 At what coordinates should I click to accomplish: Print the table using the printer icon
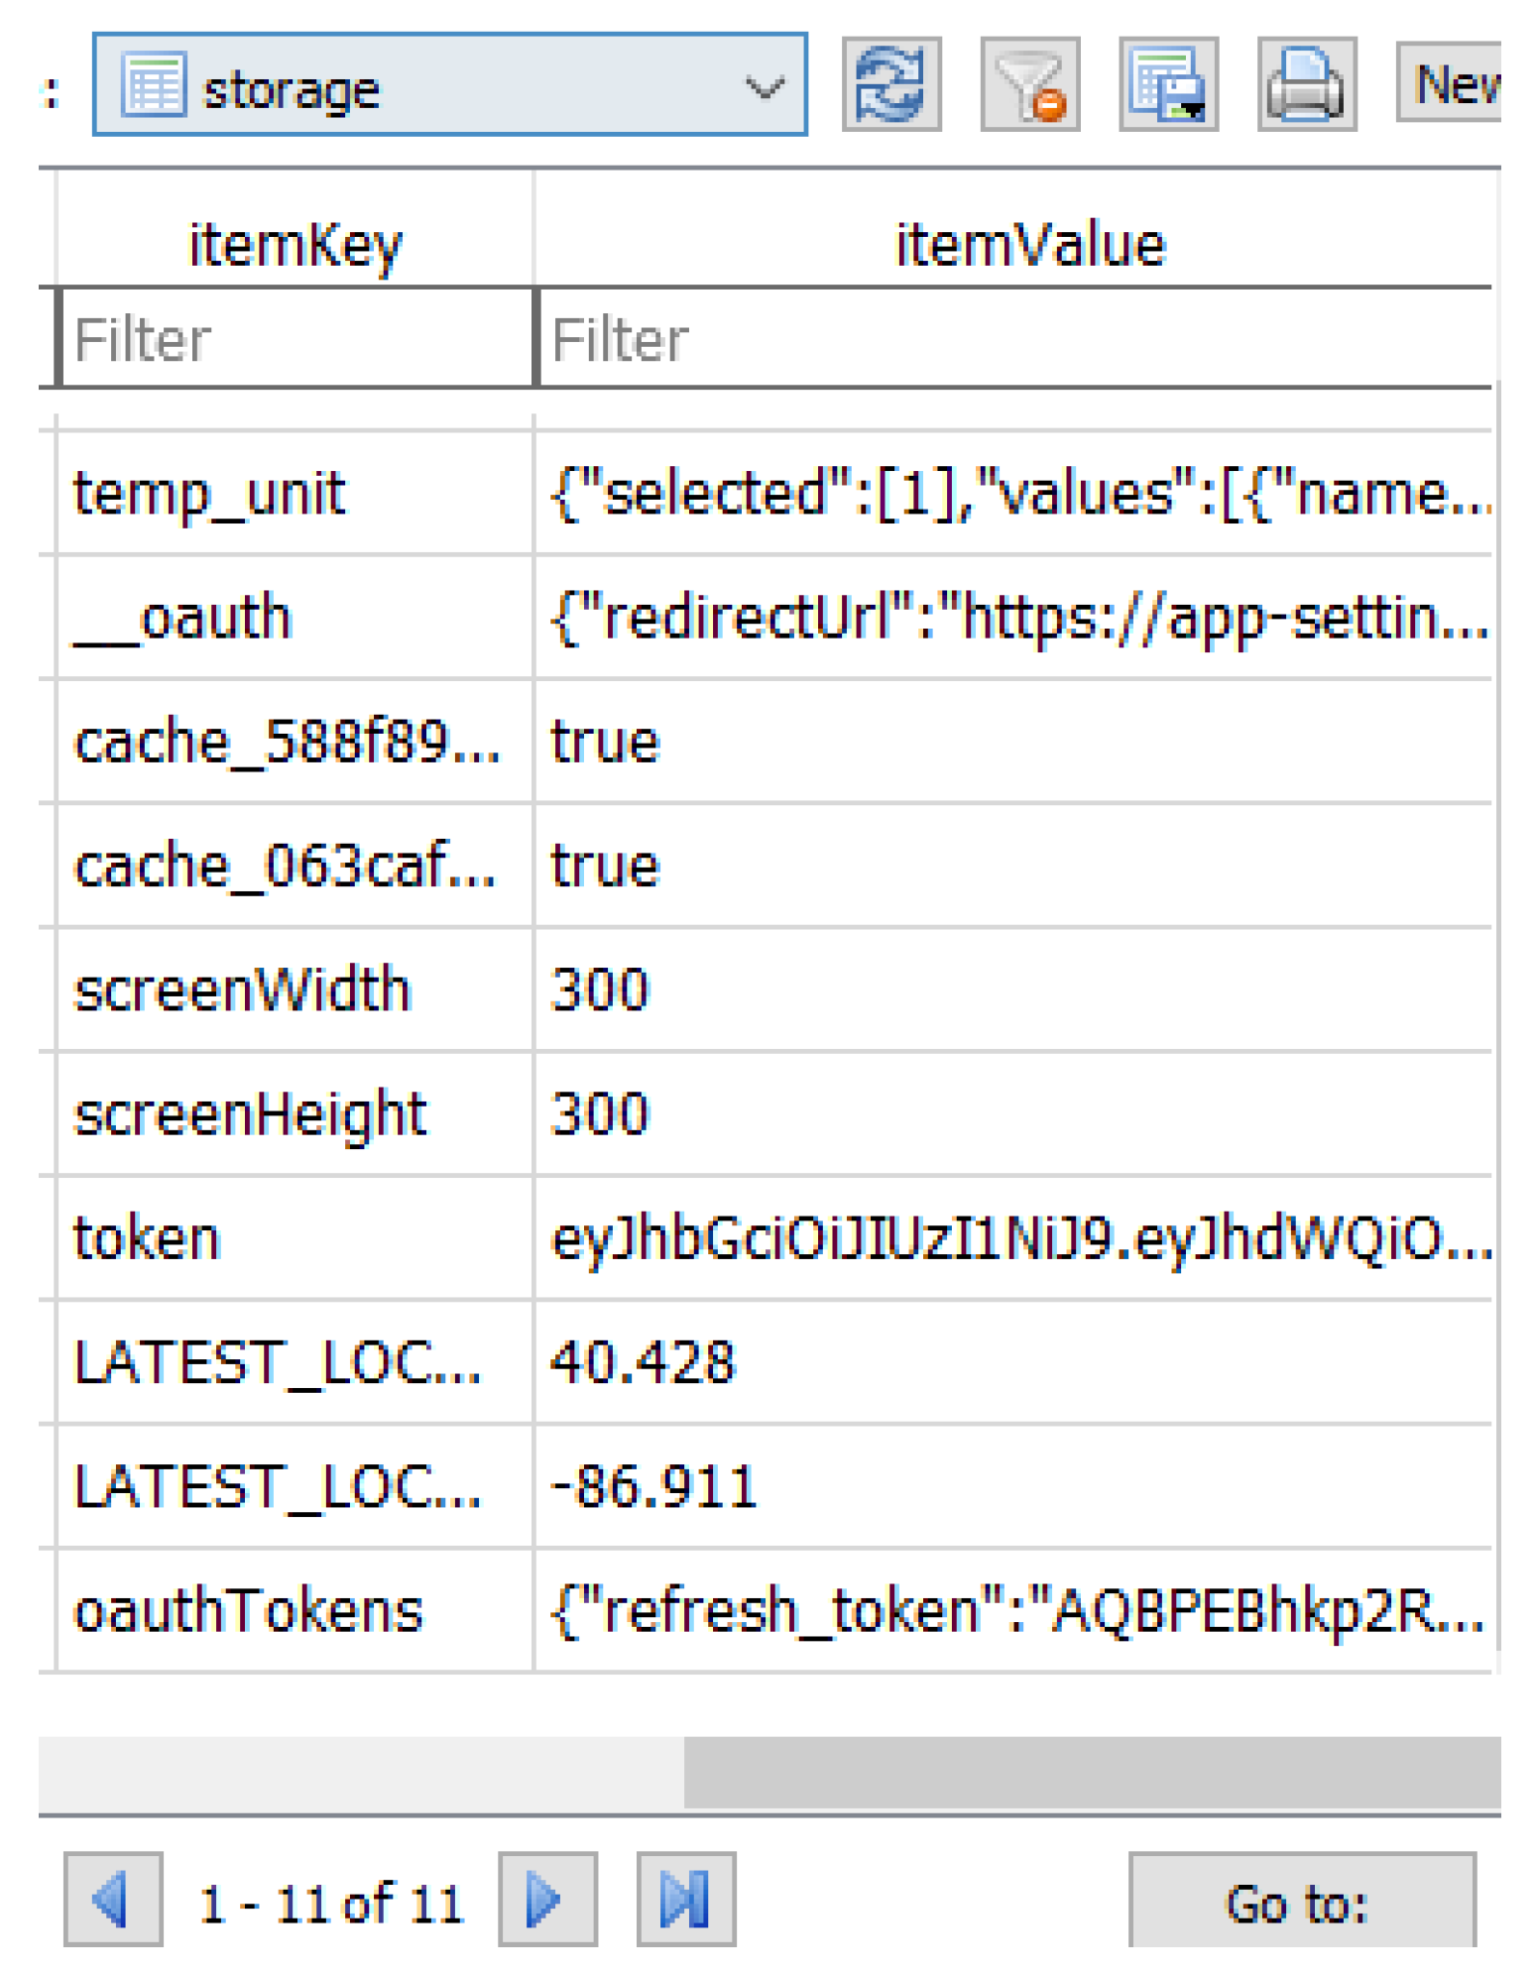1306,85
